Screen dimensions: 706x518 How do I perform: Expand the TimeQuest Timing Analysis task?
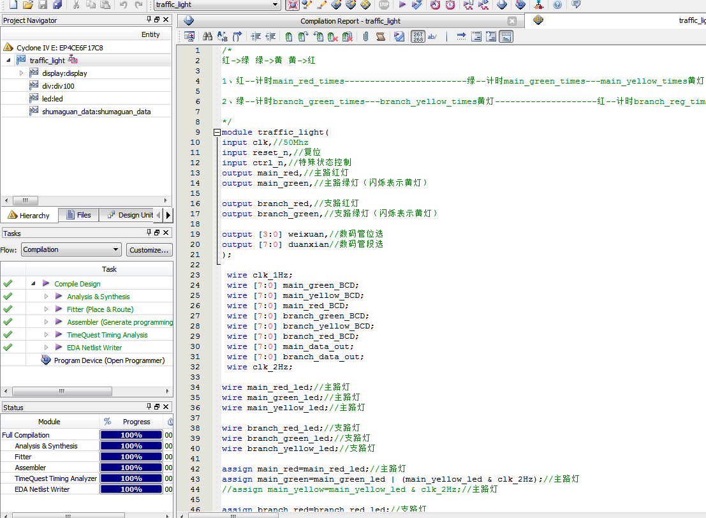click(x=46, y=335)
